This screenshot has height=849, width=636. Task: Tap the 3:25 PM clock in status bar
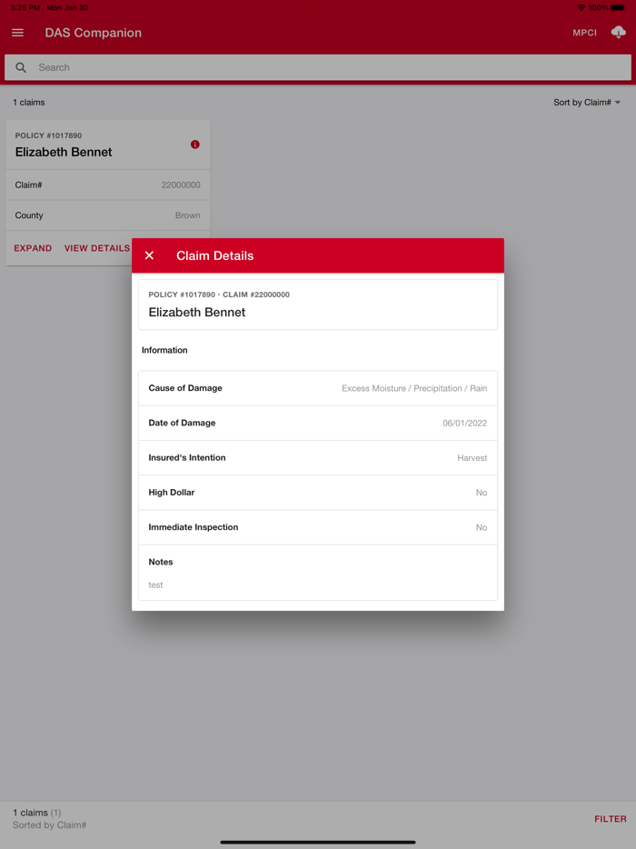click(x=25, y=7)
